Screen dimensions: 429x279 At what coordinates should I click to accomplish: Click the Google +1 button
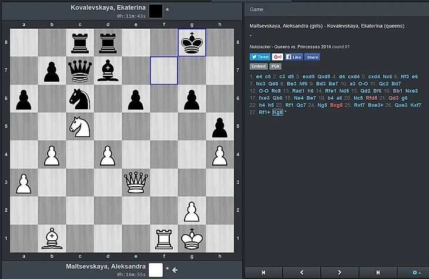[277, 57]
